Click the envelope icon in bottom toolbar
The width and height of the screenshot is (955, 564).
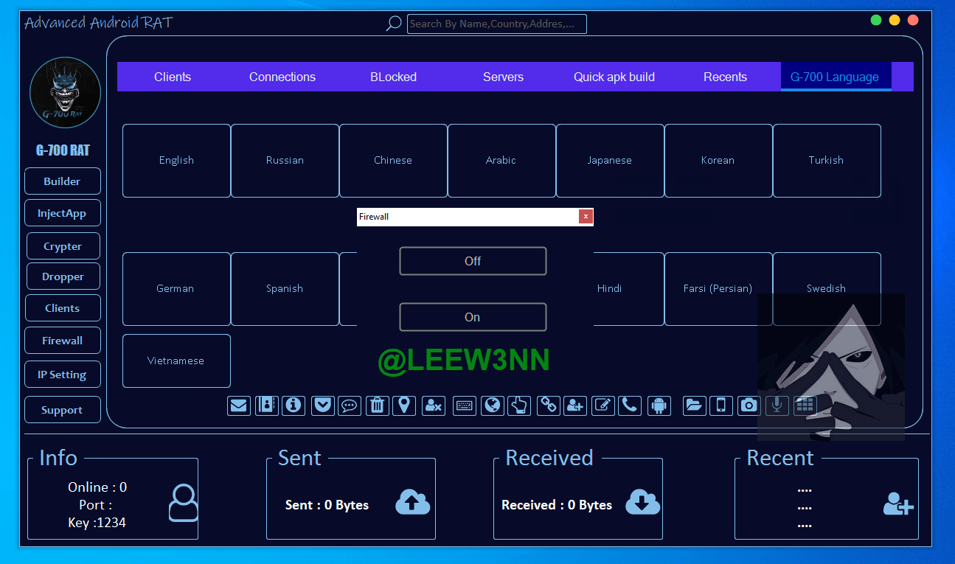tap(239, 405)
